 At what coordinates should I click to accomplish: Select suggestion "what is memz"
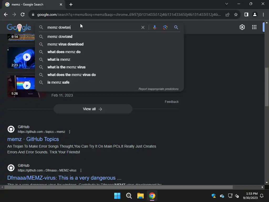point(109,59)
